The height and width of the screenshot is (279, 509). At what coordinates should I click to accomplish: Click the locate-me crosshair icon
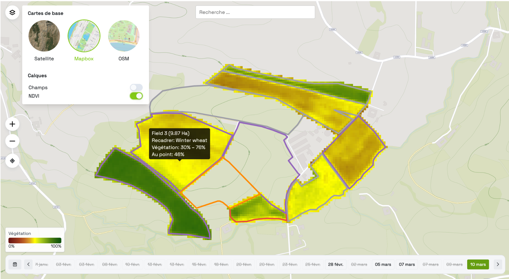(12, 161)
